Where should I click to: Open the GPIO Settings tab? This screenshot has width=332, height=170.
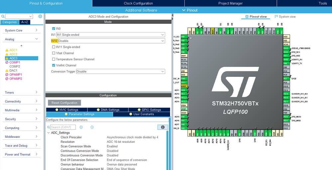pos(149,110)
